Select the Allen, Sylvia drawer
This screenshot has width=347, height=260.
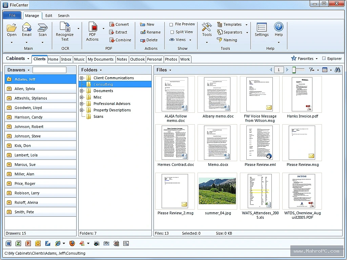point(41,89)
